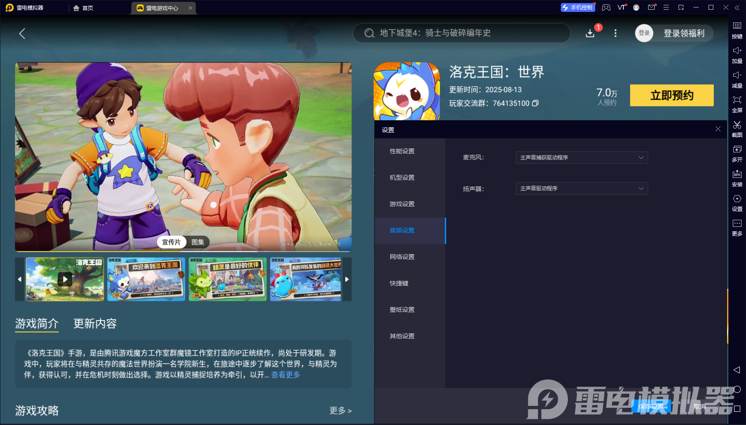This screenshot has width=746, height=425.
Task: Open the downloads icon with the red badge
Action: click(590, 33)
